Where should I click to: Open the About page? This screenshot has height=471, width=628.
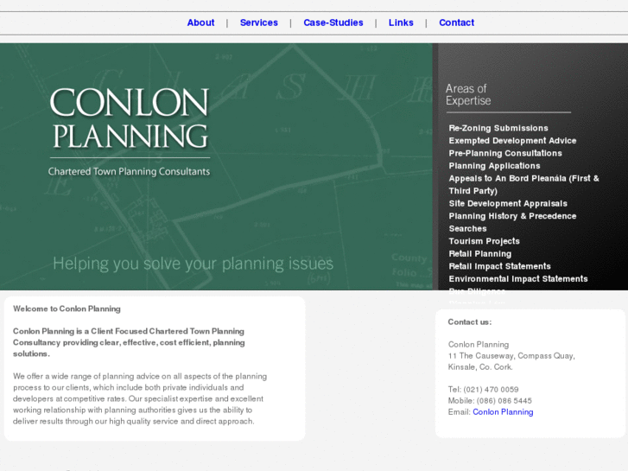200,22
